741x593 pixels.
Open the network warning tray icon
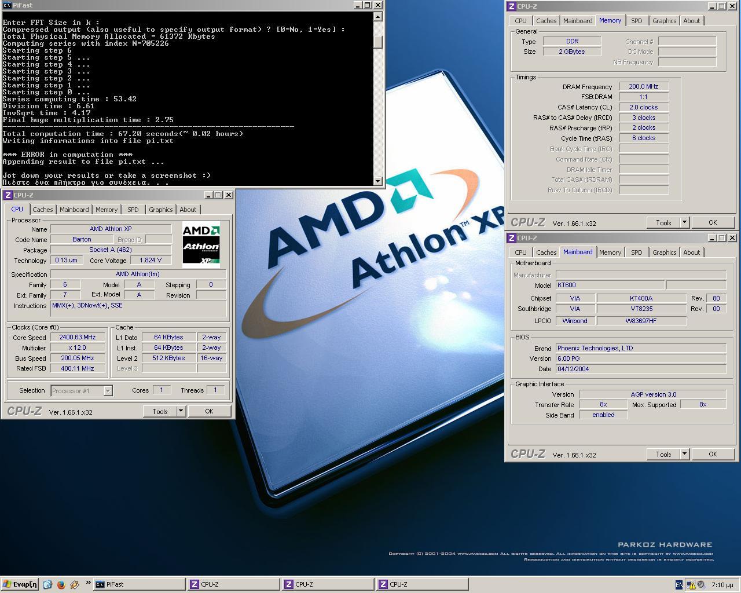(691, 585)
